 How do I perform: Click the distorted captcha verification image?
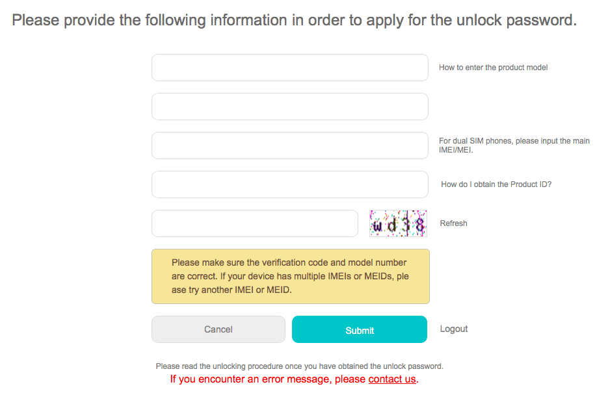[398, 223]
